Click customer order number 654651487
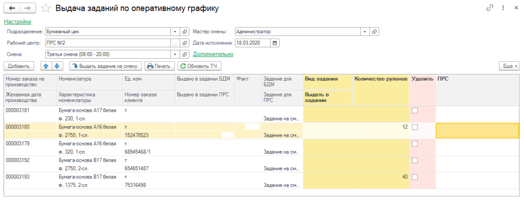 [136, 169]
